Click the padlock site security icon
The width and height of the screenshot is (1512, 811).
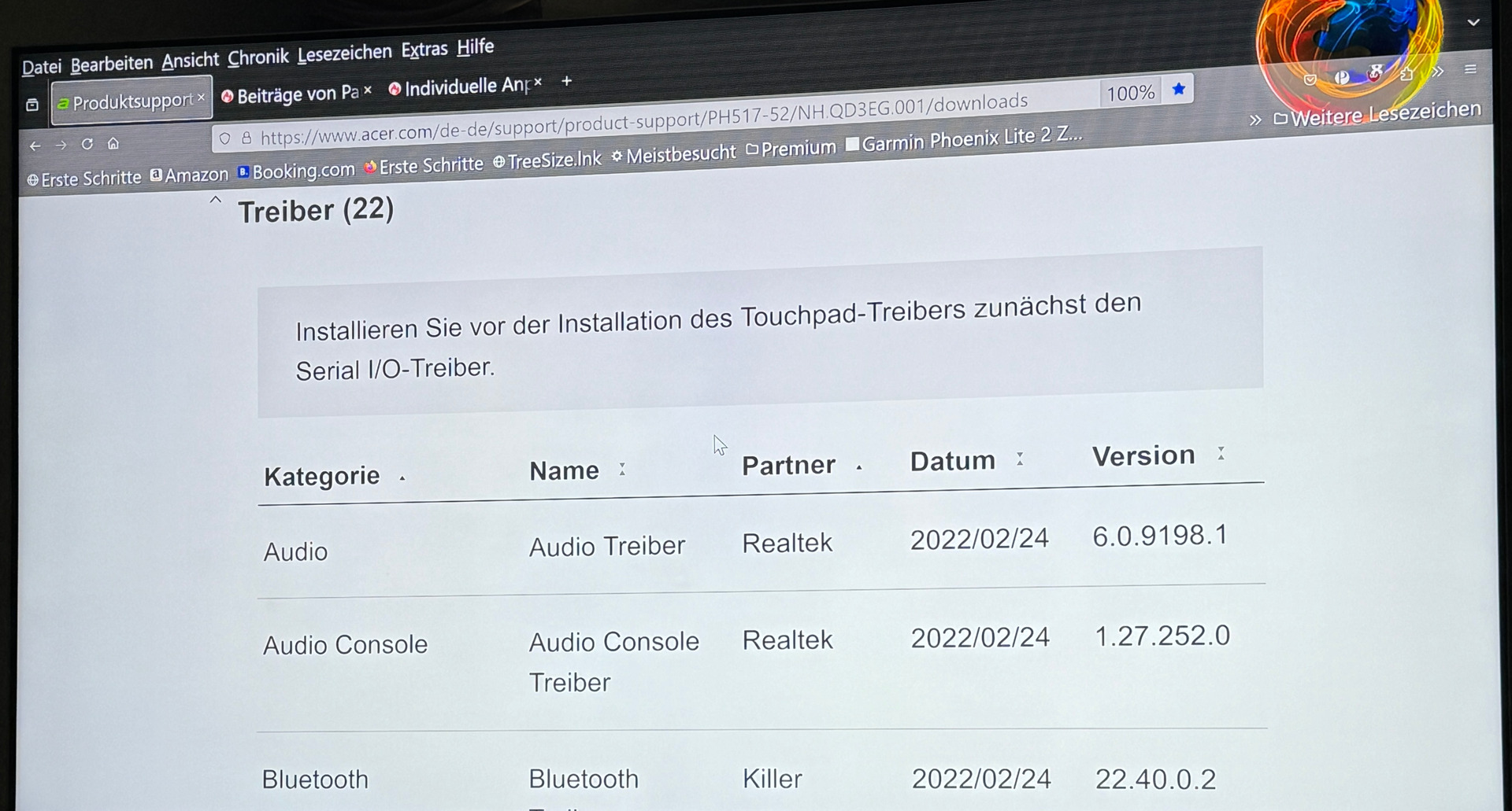pos(246,138)
